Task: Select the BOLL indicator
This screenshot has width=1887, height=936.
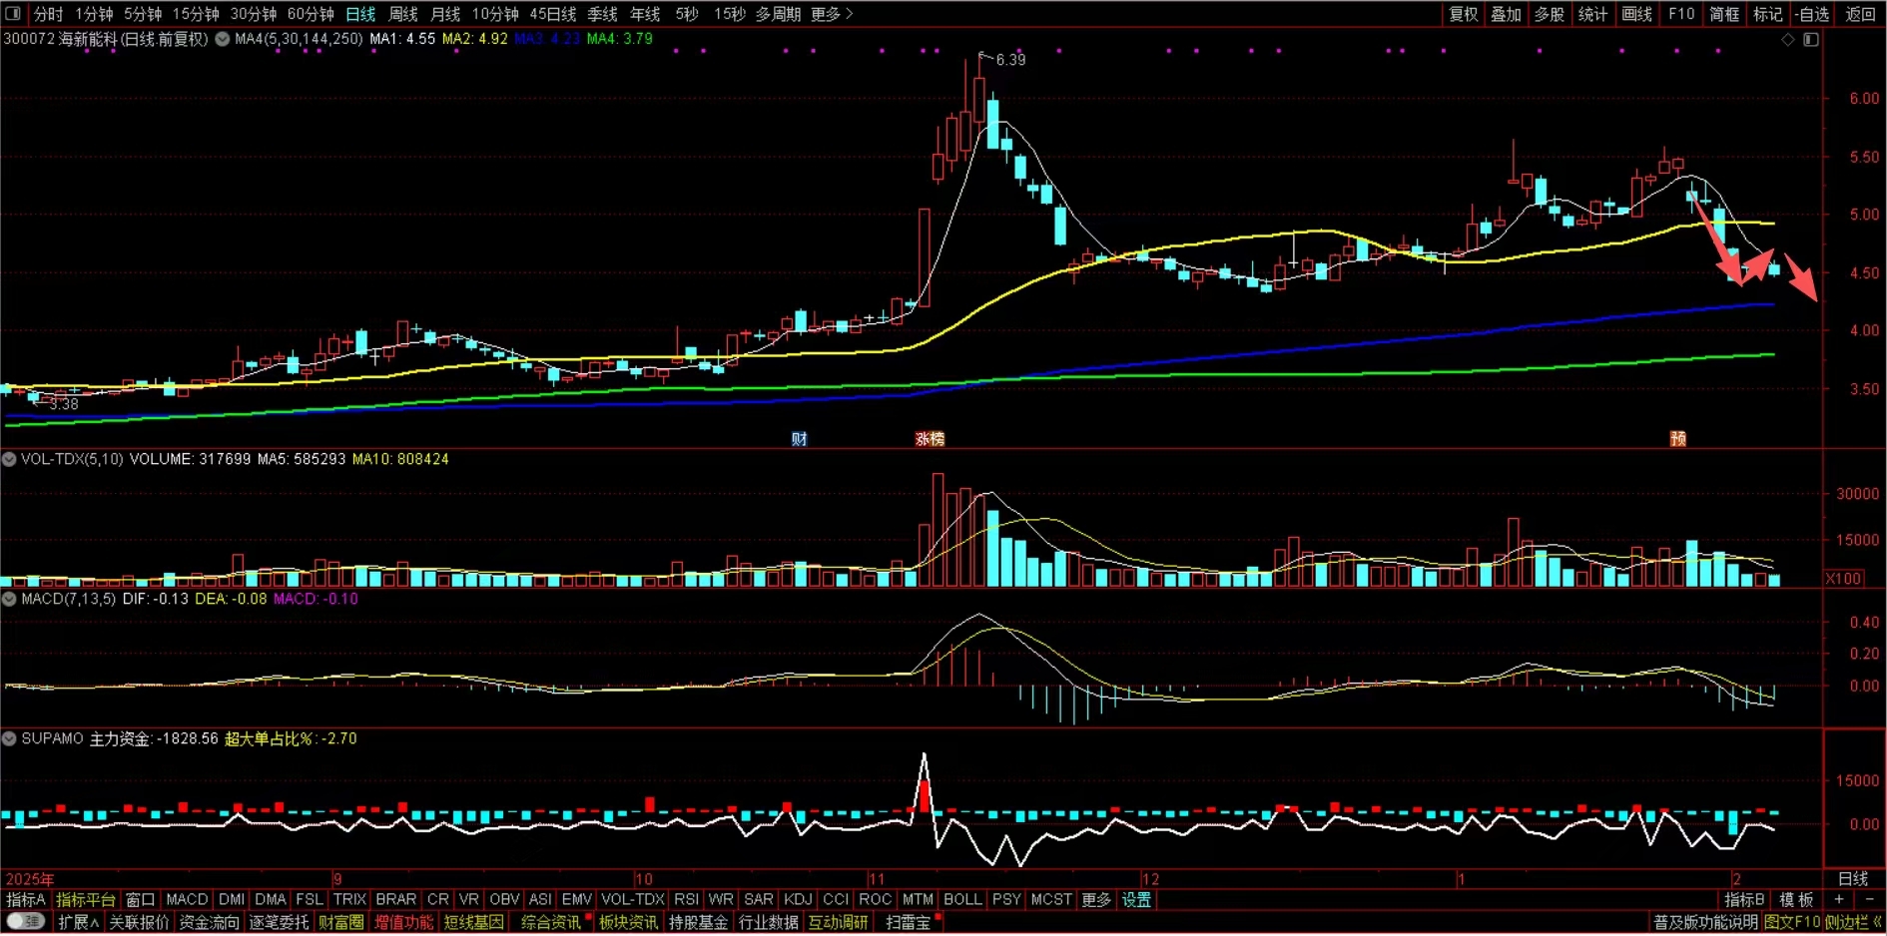Action: click(x=962, y=900)
